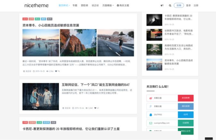Click the black button in the lower right corner
The image size is (216, 140).
click(209, 138)
